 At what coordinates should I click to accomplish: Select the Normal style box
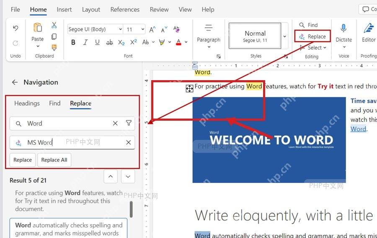255,36
